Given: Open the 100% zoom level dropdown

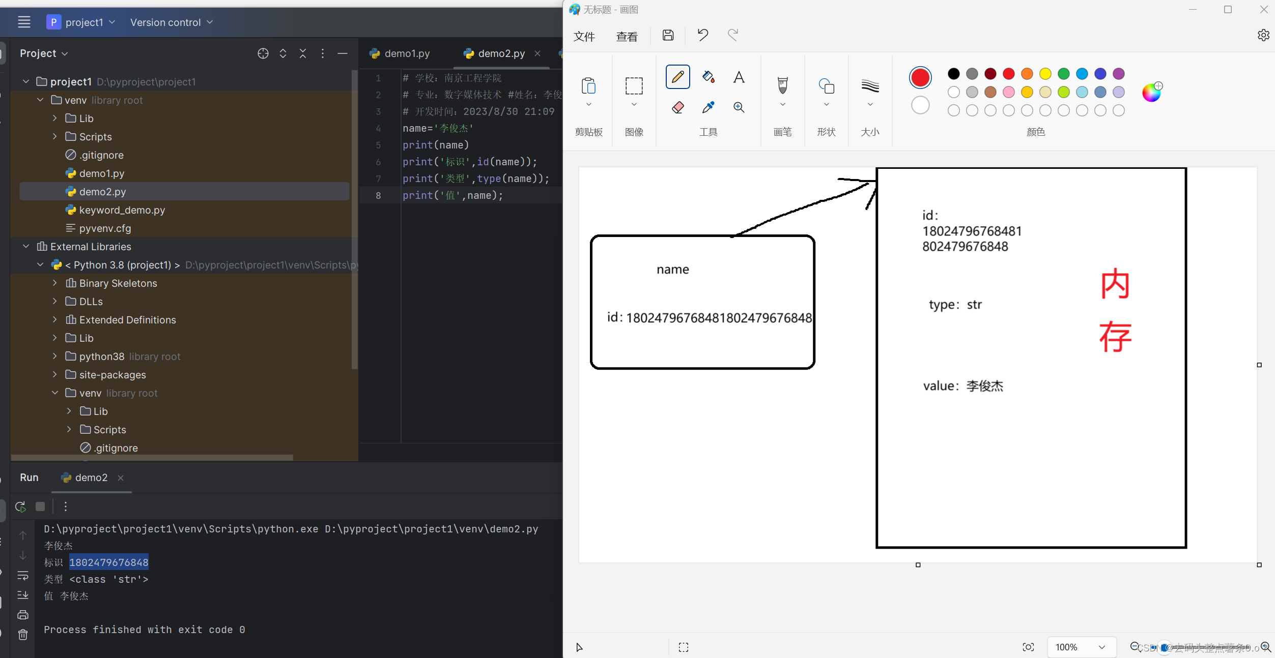Looking at the screenshot, I should pos(1101,647).
